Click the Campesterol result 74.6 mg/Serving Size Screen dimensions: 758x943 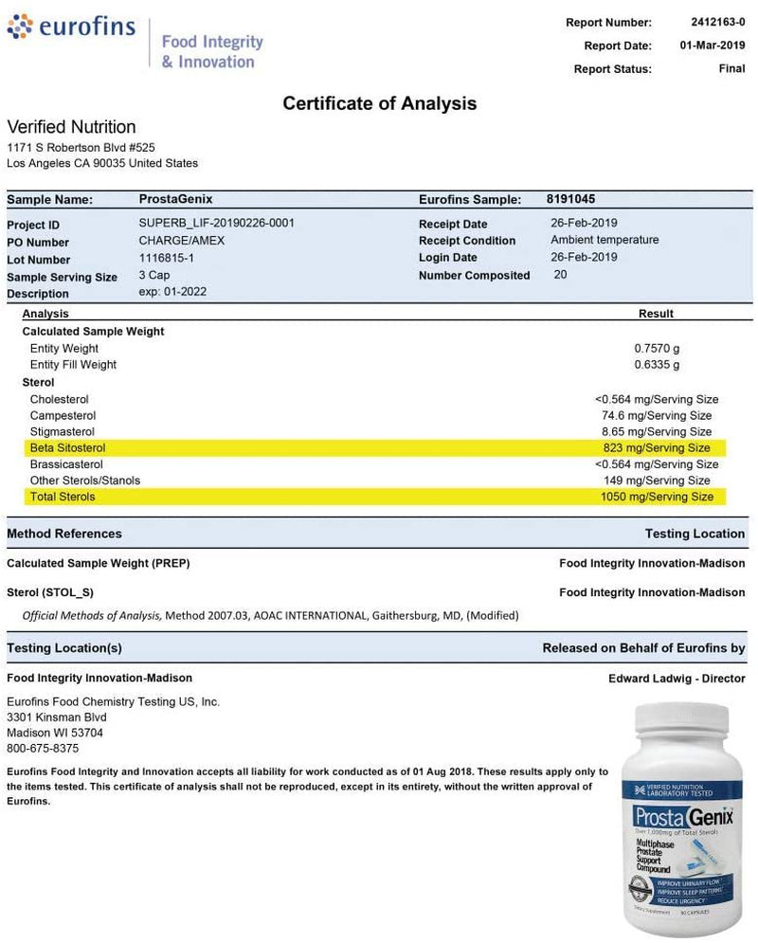(x=655, y=415)
